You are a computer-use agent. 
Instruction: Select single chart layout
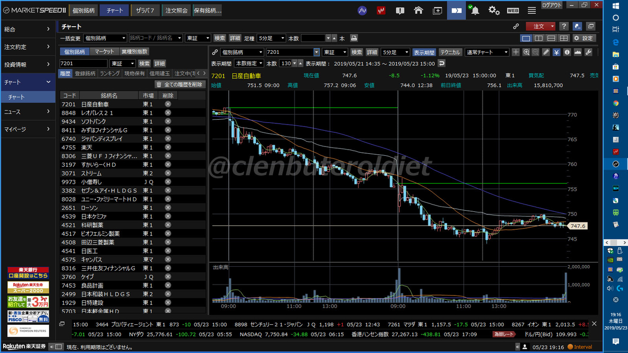coord(526,38)
